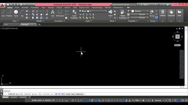Switch to the Insert ribbon tab
Image resolution: width=188 pixels, height=105 pixels.
17,8
